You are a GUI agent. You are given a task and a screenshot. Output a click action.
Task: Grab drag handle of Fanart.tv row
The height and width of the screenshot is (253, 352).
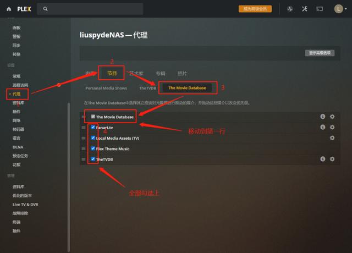(x=83, y=128)
